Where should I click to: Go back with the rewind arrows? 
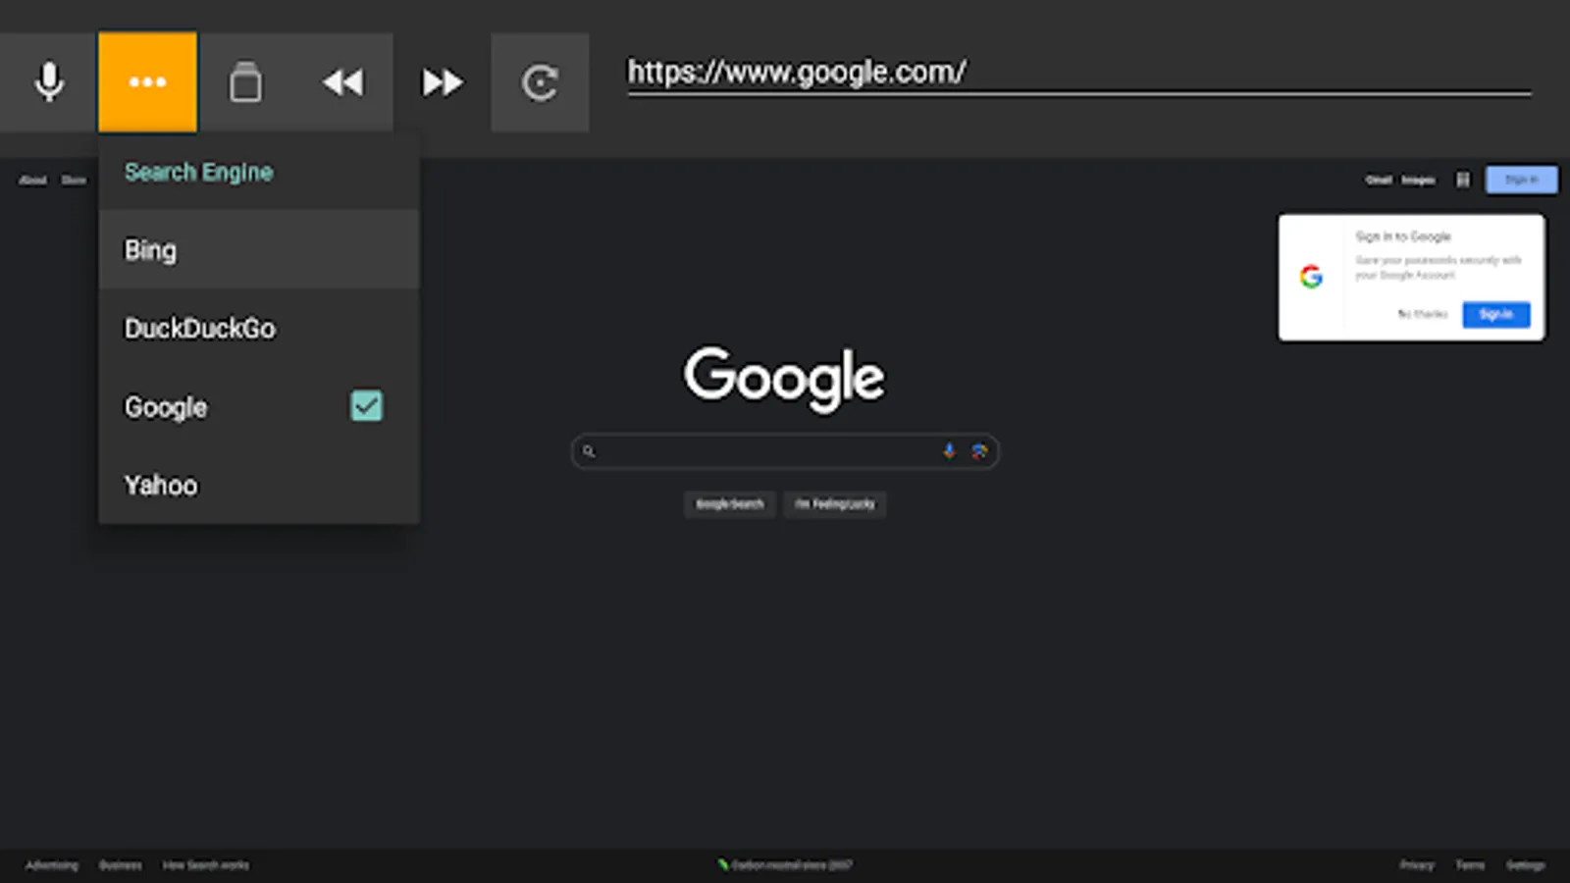coord(343,82)
